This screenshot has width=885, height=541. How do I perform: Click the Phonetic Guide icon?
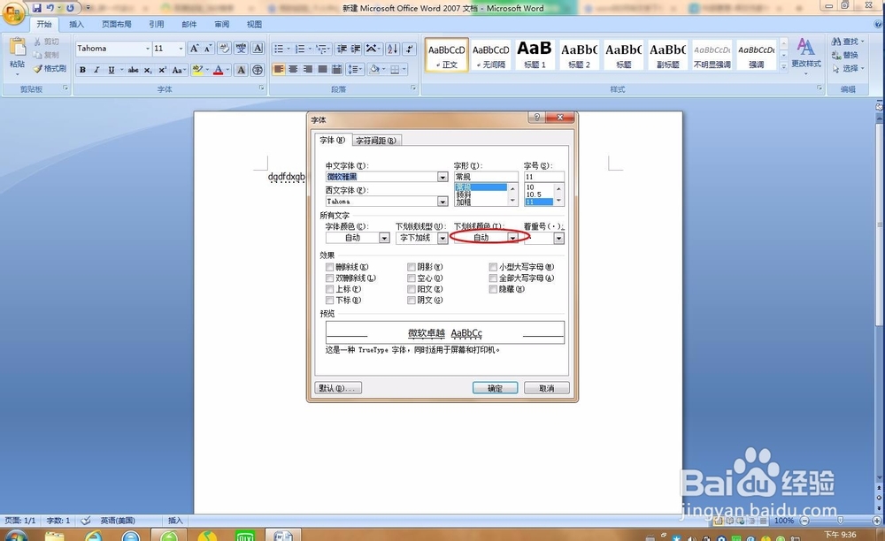point(241,48)
